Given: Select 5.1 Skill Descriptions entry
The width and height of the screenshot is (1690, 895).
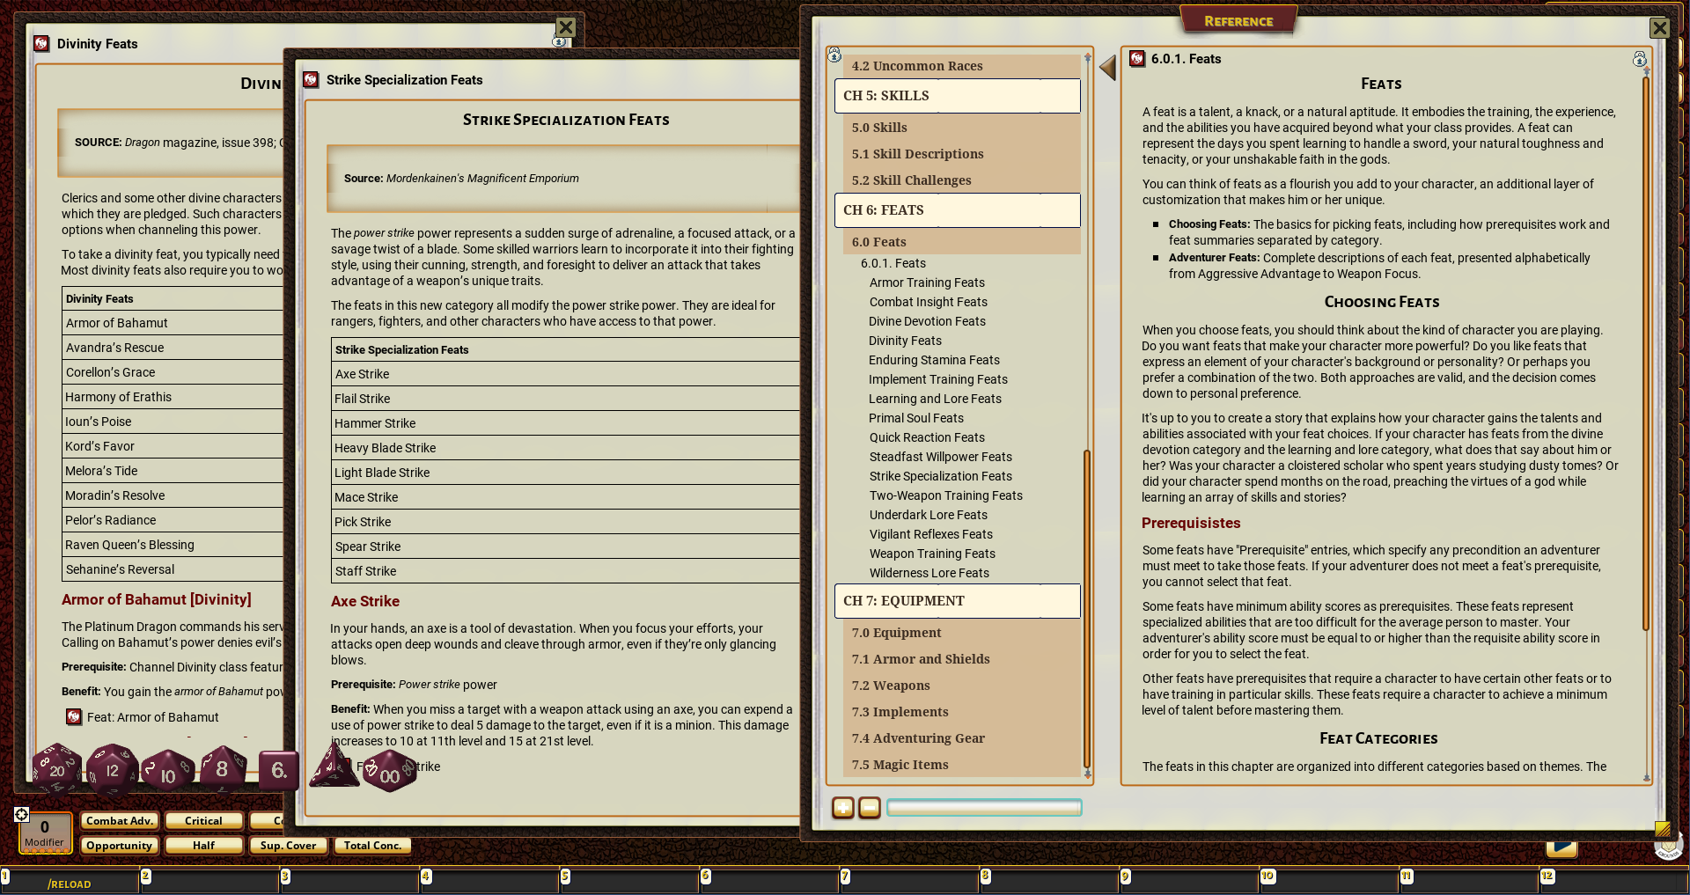Looking at the screenshot, I should (917, 154).
